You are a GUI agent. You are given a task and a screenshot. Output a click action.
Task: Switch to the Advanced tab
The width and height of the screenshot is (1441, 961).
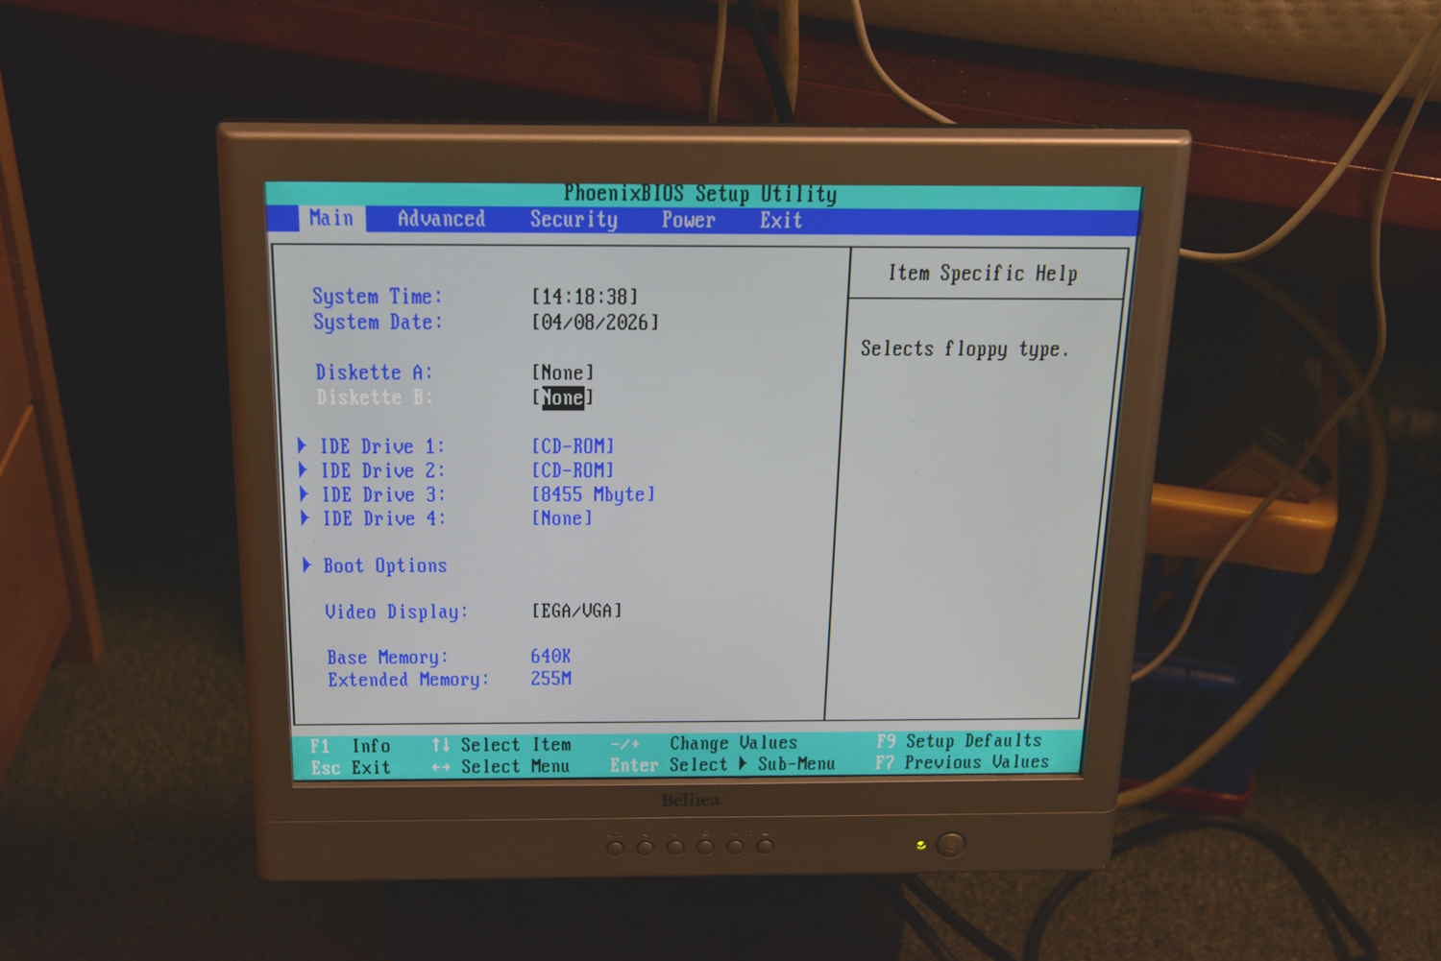[440, 220]
